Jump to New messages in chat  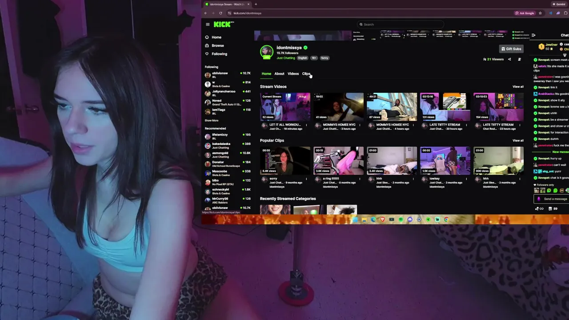(560, 152)
